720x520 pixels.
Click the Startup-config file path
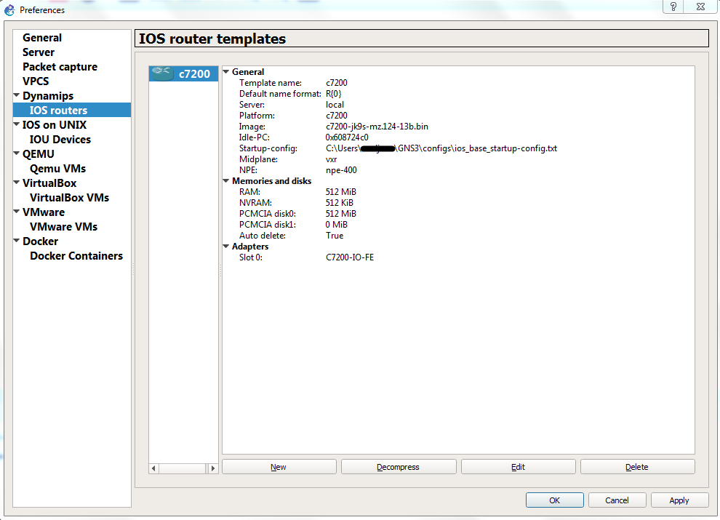point(441,148)
